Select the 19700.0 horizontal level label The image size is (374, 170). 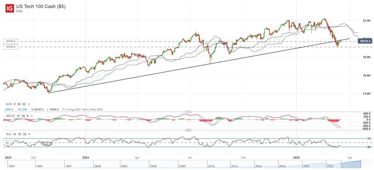tap(10, 41)
